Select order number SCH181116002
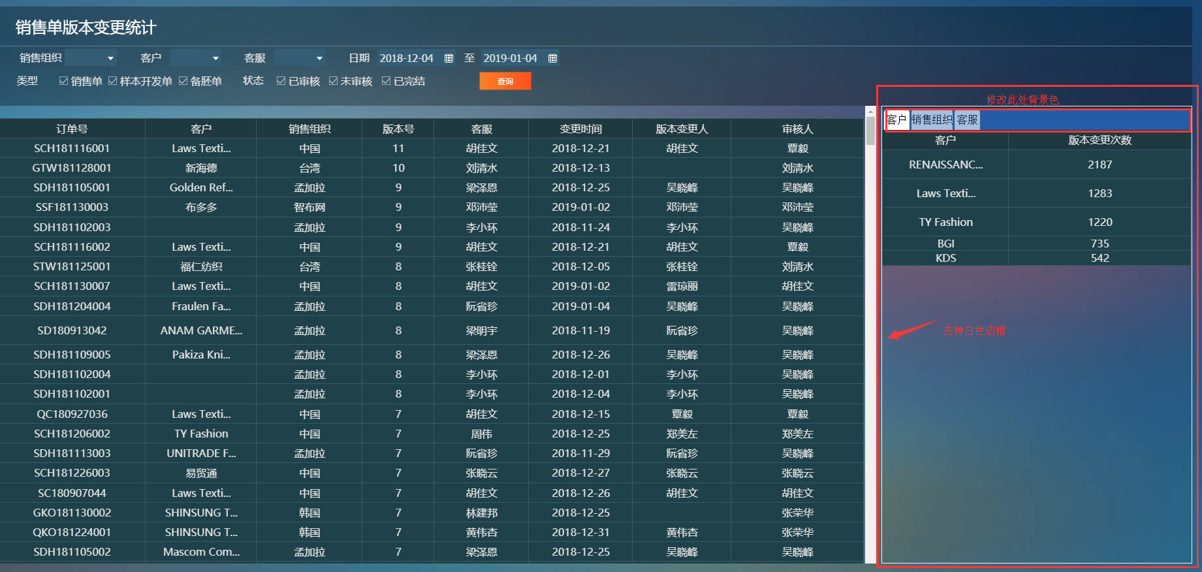This screenshot has height=572, width=1202. point(72,247)
